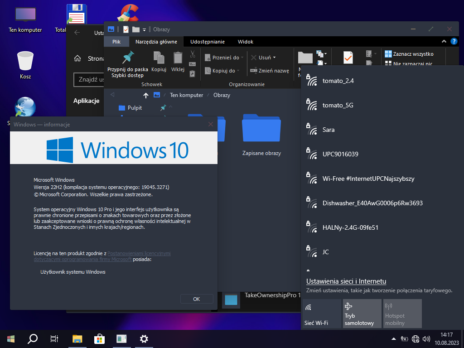The width and height of the screenshot is (464, 348).
Task: Switch to the Widok ribbon tab
Action: [245, 42]
